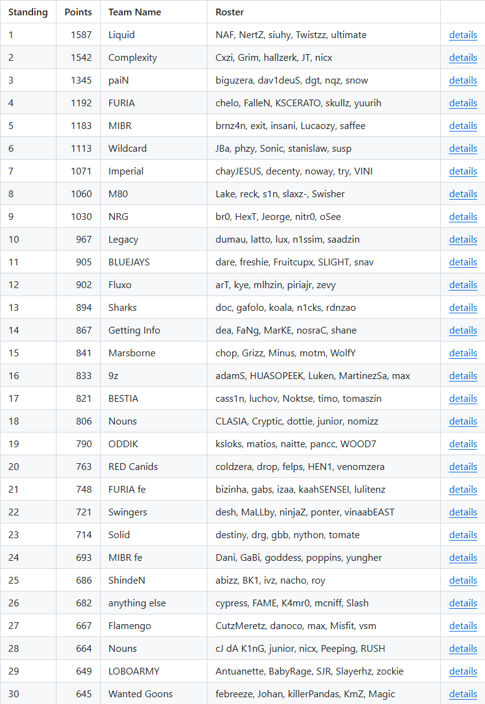485x704 pixels.
Task: Click the Points column header
Action: tap(78, 12)
